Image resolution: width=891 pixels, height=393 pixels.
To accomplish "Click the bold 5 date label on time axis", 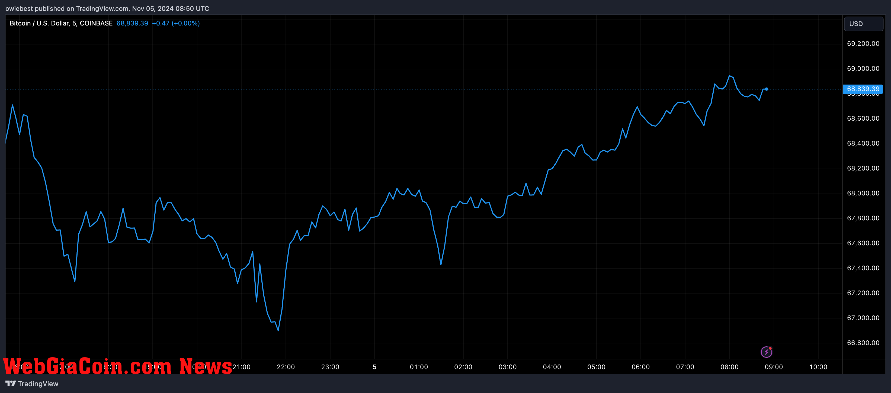I will (x=374, y=367).
